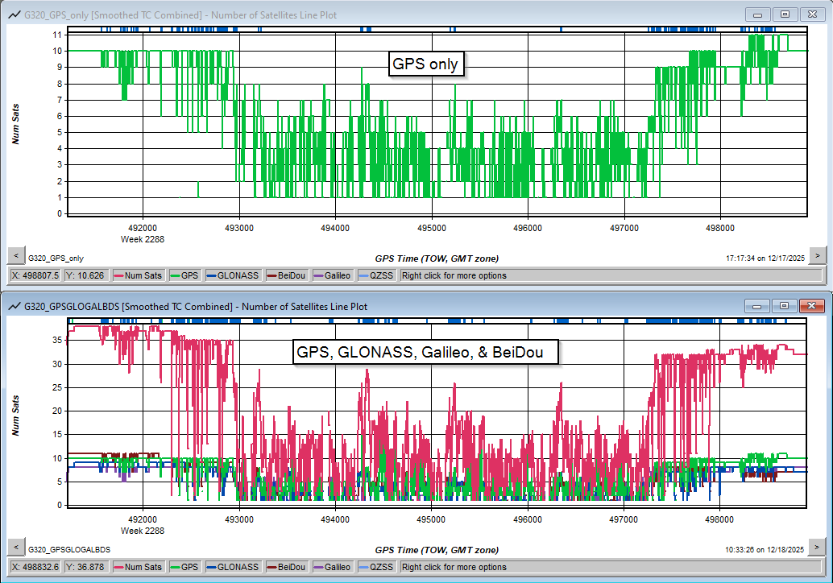The height and width of the screenshot is (583, 833).
Task: Toggle BeiDou series in GPS_only legend
Action: click(x=286, y=275)
